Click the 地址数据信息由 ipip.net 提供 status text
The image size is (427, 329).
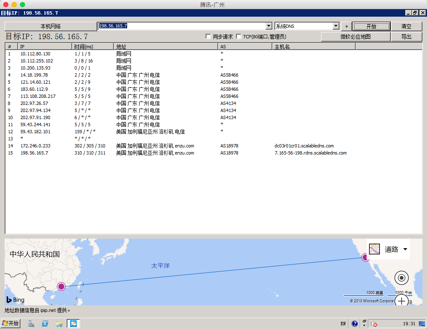point(37,310)
